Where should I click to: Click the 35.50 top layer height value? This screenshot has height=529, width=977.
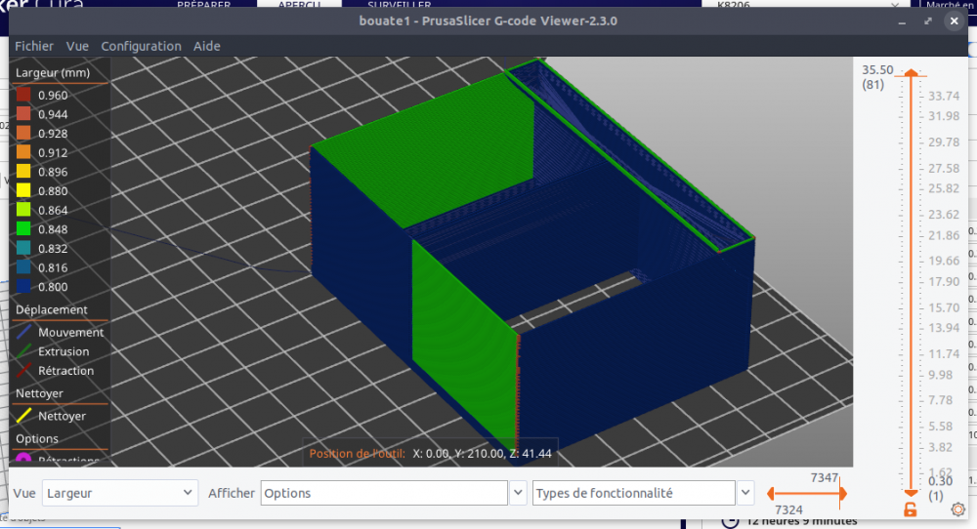tap(877, 69)
